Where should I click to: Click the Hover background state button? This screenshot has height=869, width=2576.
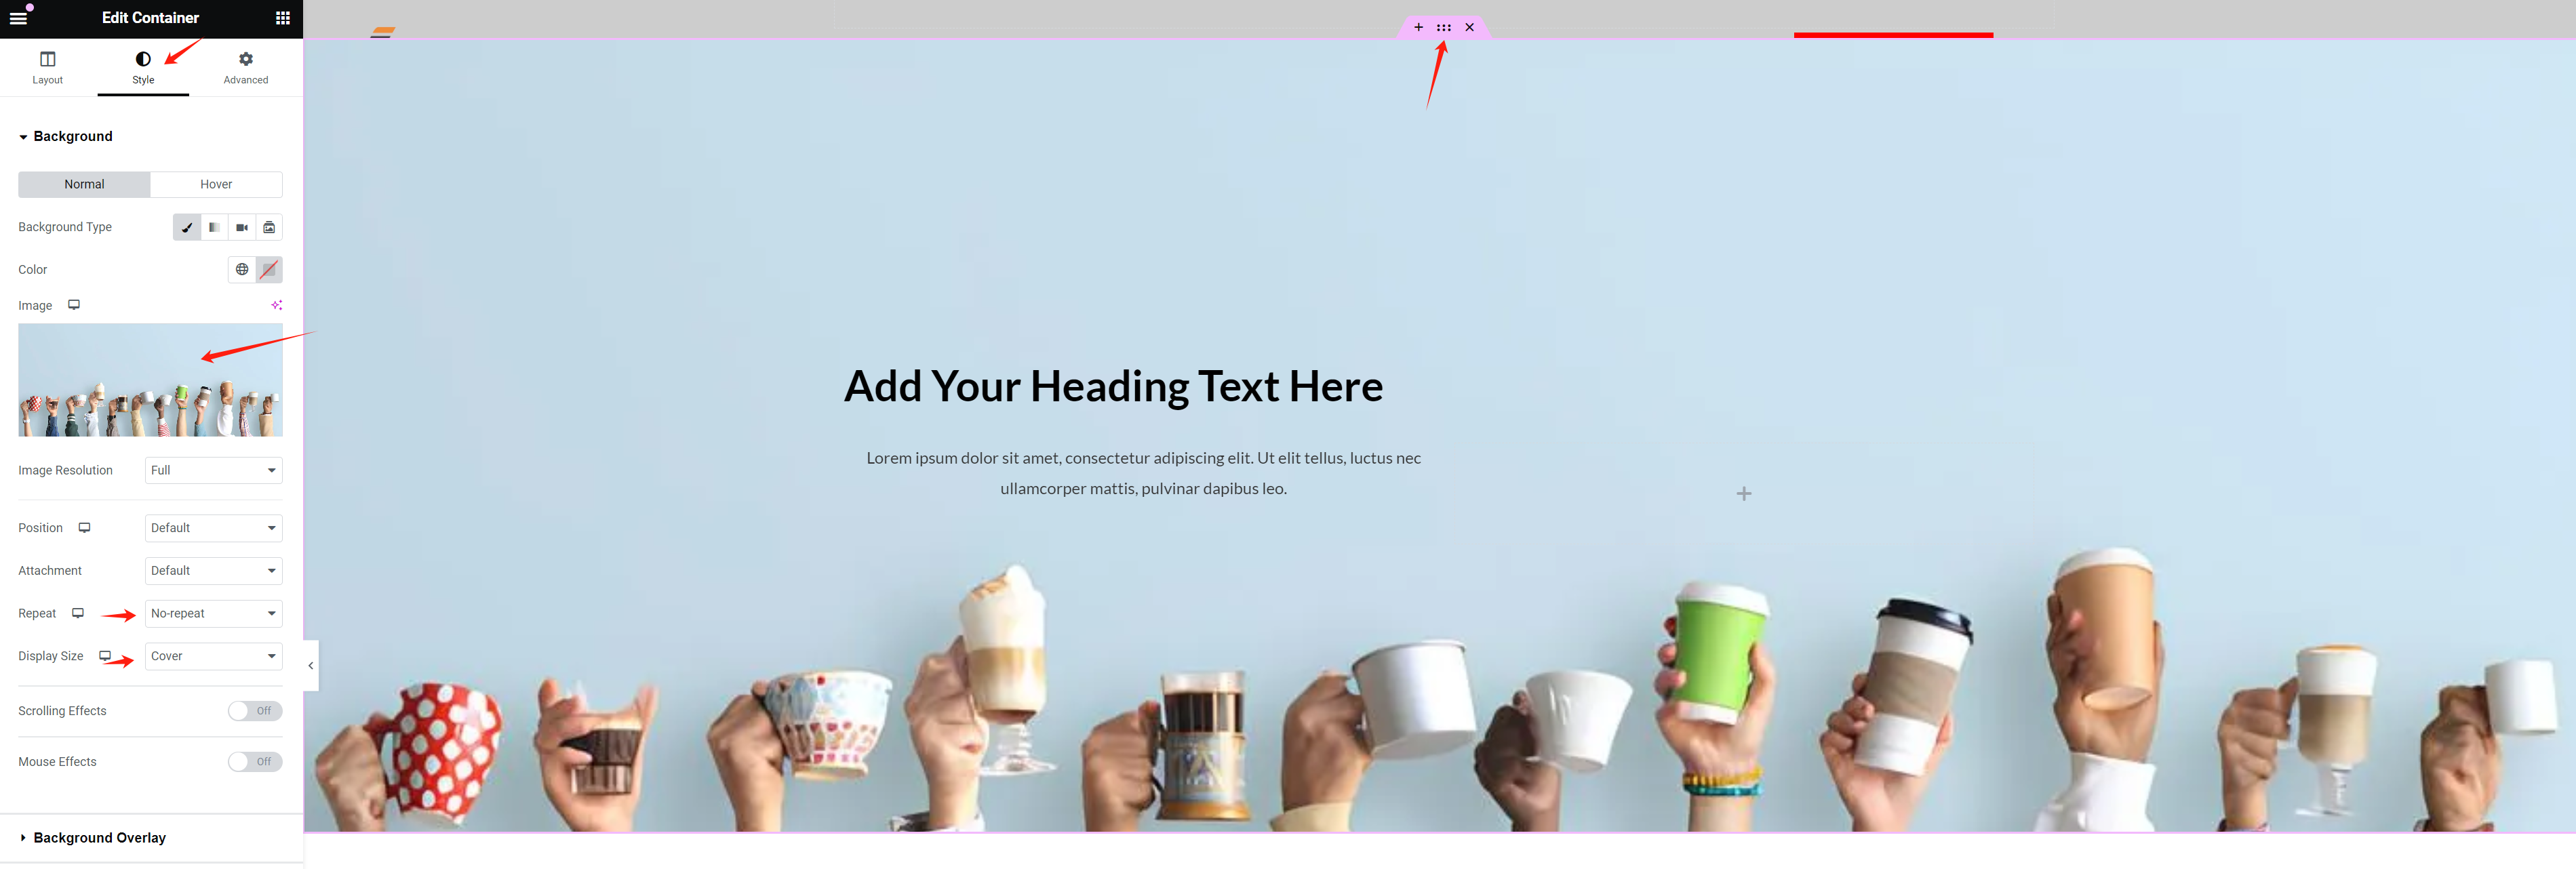[215, 184]
